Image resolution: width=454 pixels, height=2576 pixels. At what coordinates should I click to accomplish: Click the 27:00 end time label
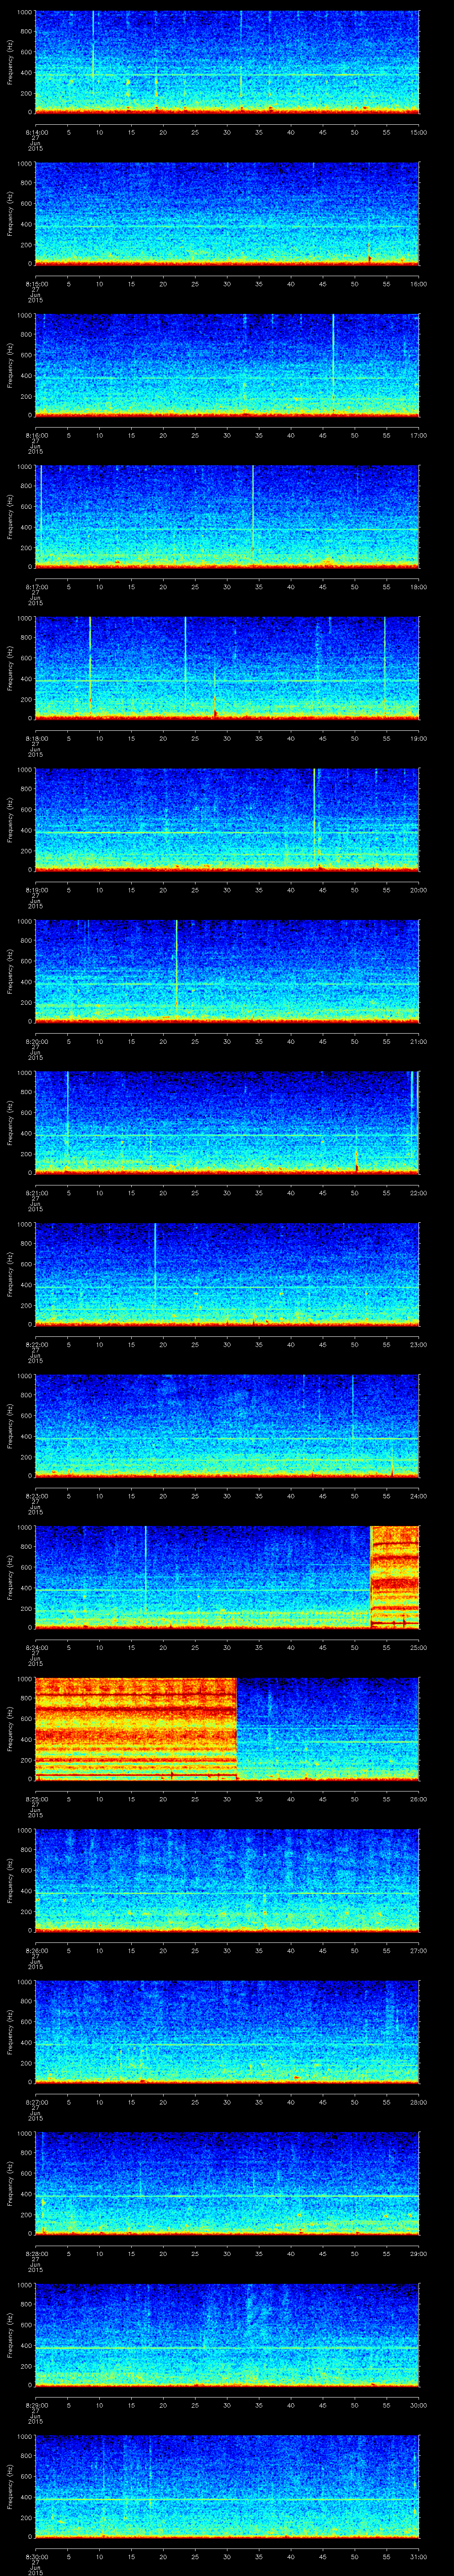point(418,1950)
